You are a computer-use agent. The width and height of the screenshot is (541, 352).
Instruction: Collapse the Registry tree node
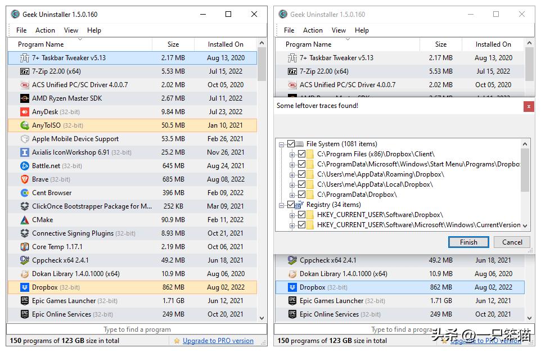click(282, 205)
